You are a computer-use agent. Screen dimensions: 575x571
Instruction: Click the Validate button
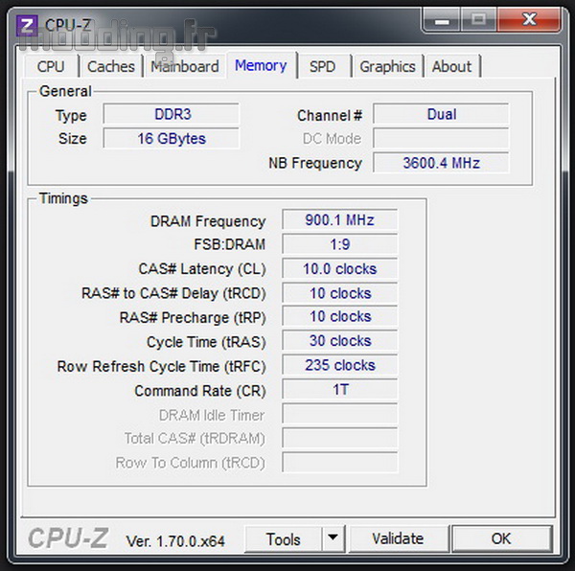[x=399, y=538]
